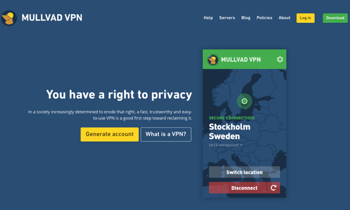This screenshot has height=210, width=350.
Task: Click the MULLVAD VPN title in app panel
Action: coord(241,59)
